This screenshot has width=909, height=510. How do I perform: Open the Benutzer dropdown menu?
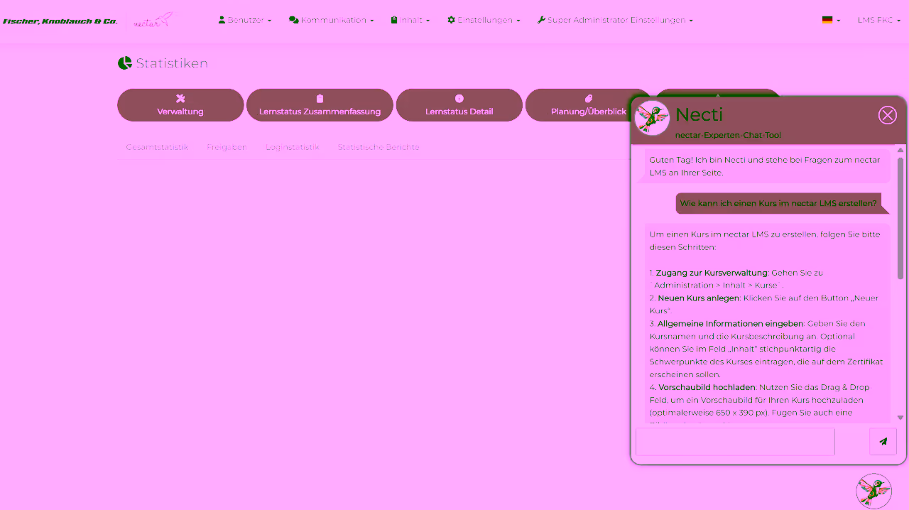[244, 20]
